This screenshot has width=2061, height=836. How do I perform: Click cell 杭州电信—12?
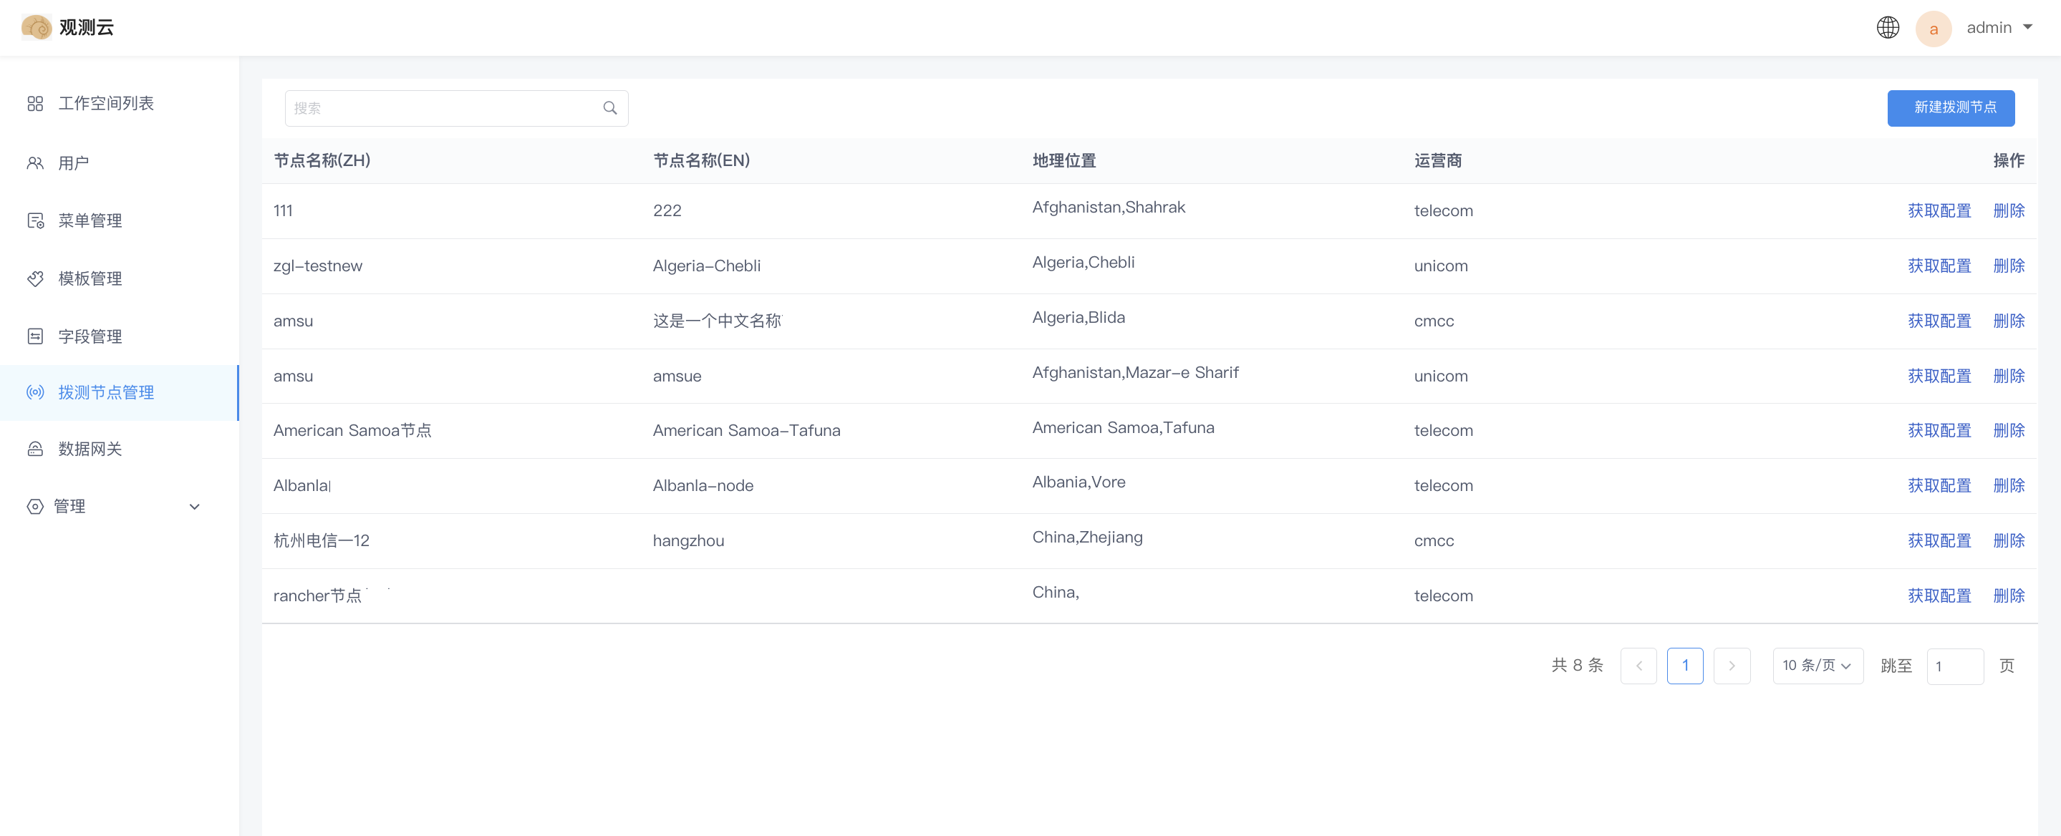[x=321, y=541]
